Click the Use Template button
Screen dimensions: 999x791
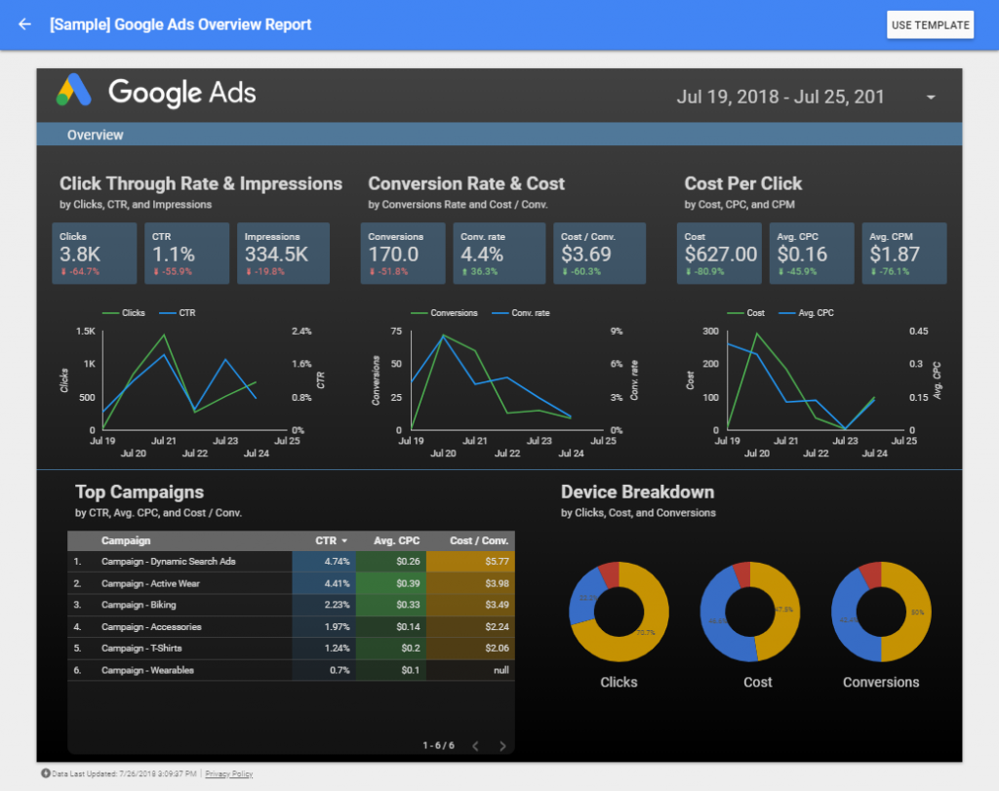click(x=930, y=24)
